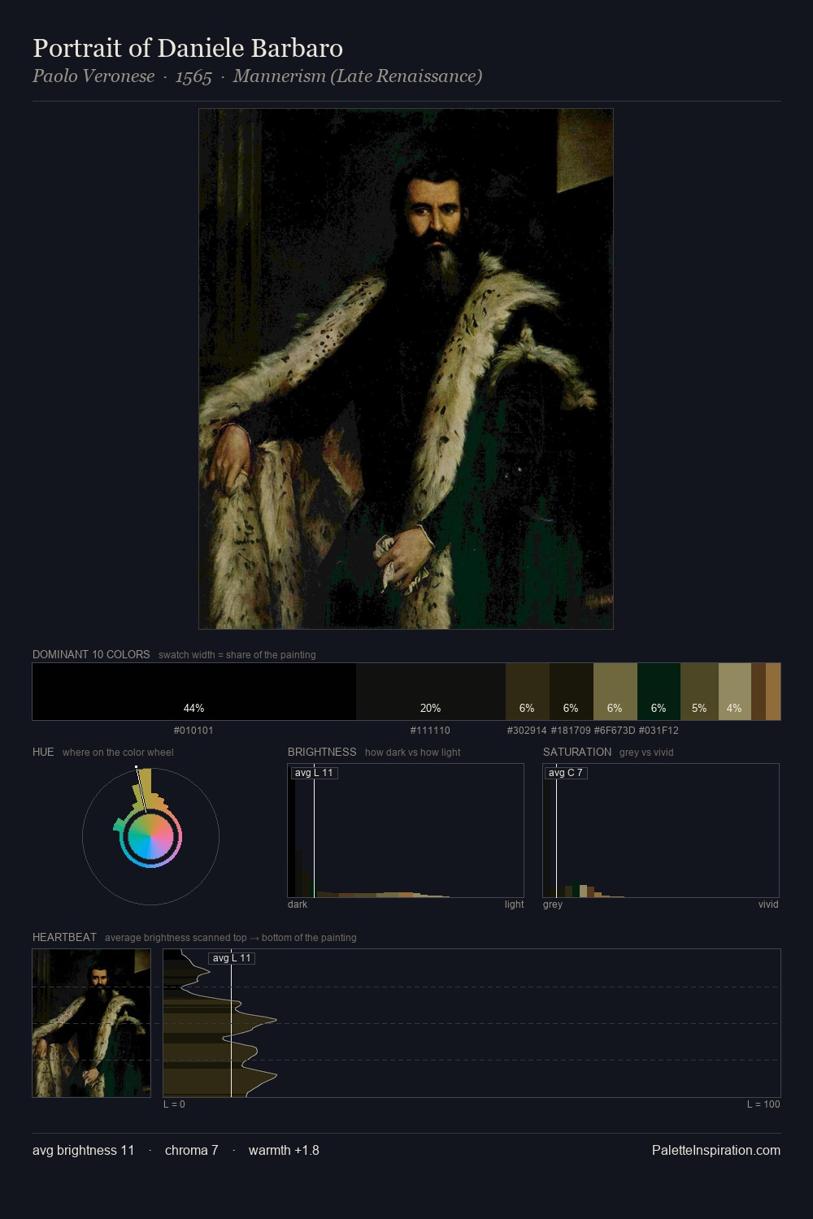Image resolution: width=813 pixels, height=1219 pixels.
Task: Select the dark green #031F12 swatch
Action: pos(659,692)
